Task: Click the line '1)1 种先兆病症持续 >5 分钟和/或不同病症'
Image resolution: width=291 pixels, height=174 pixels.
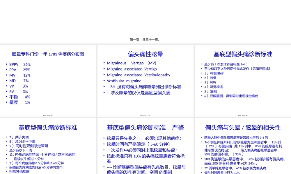Action: pyautogui.click(x=42, y=154)
